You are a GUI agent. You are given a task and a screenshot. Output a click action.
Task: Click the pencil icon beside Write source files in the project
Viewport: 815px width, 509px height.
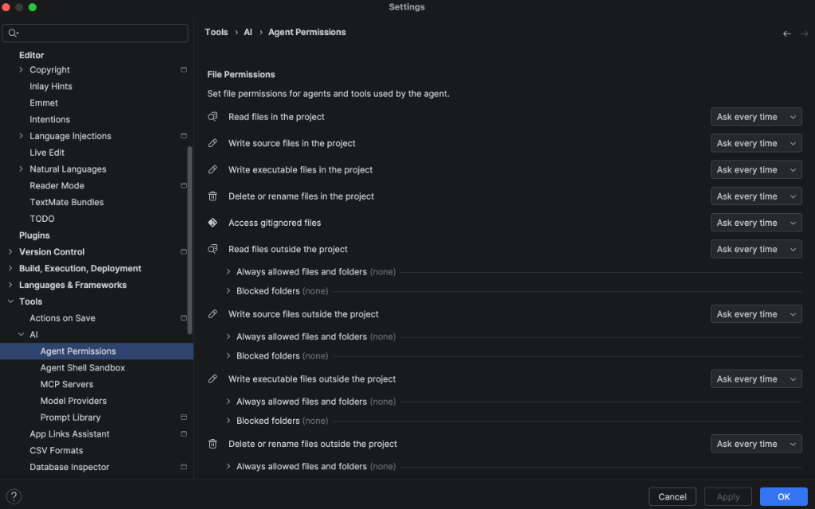pyautogui.click(x=213, y=143)
